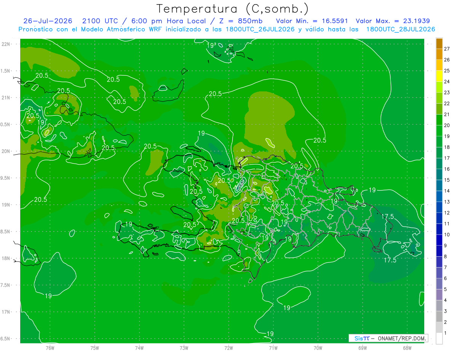Click the color bar legend value "13"
The height and width of the screenshot is (353, 457).
click(447, 202)
